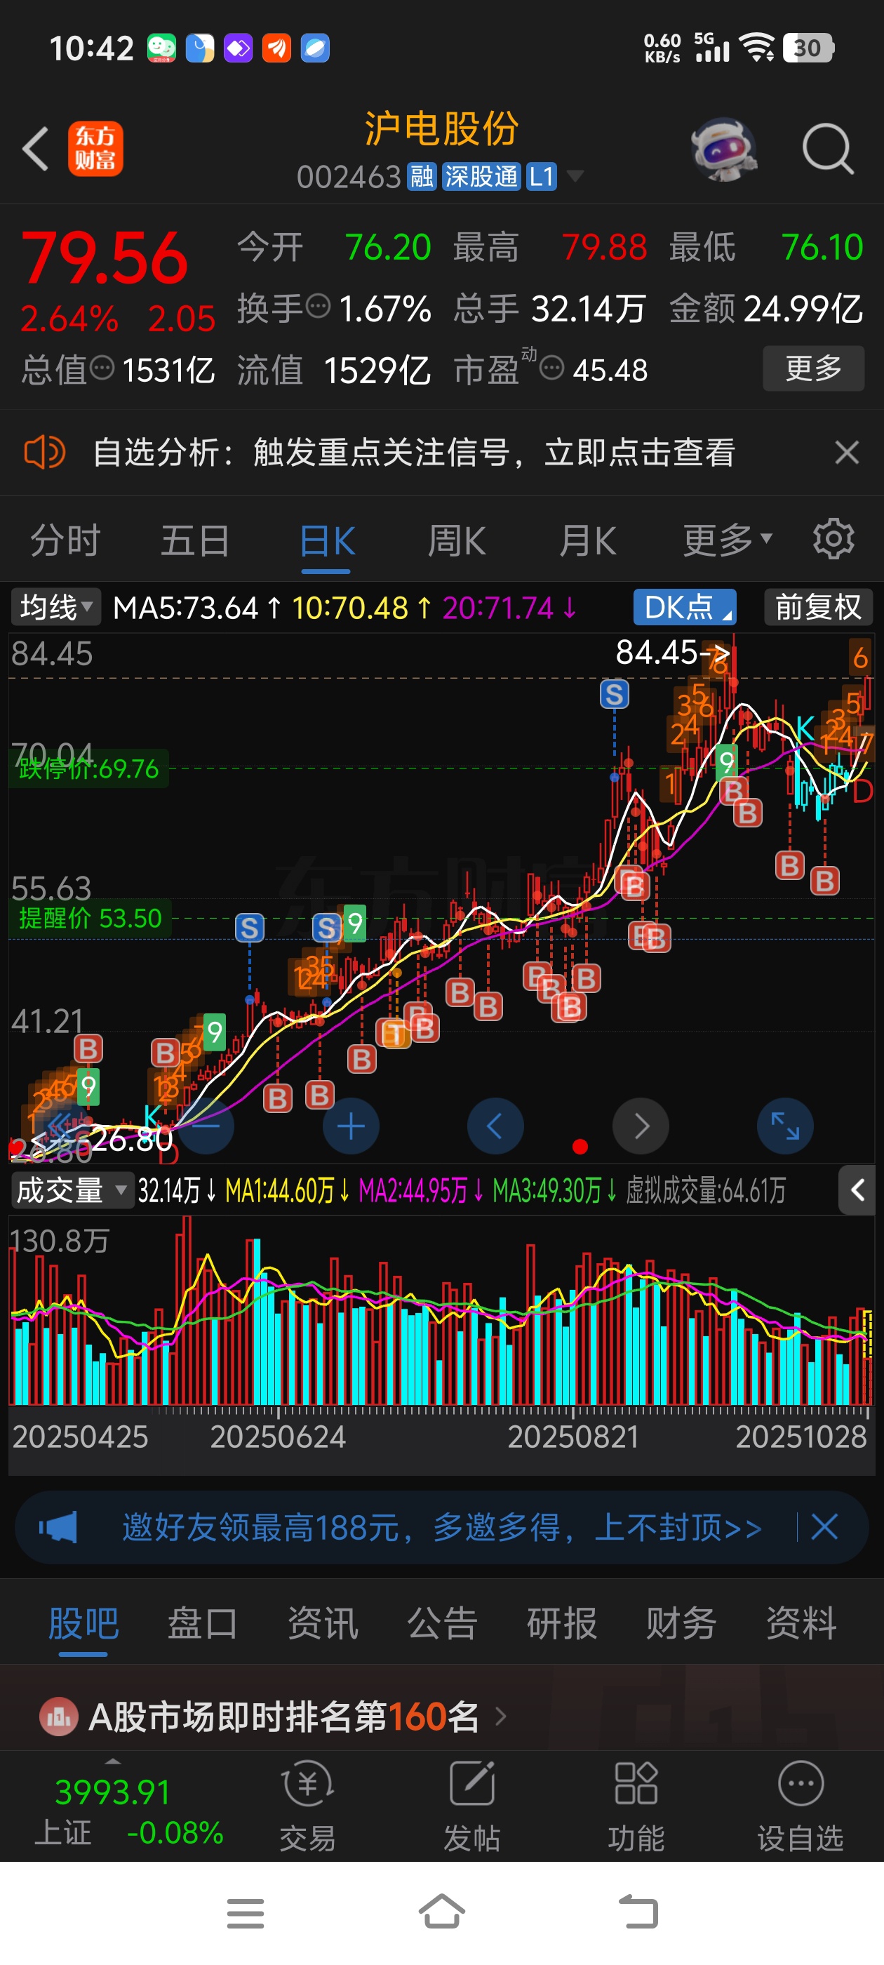Open the 公告 tab
The width and height of the screenshot is (884, 1965).
(441, 1623)
